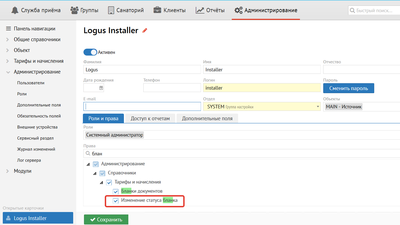Click the Сменить пароль button

coord(348,88)
